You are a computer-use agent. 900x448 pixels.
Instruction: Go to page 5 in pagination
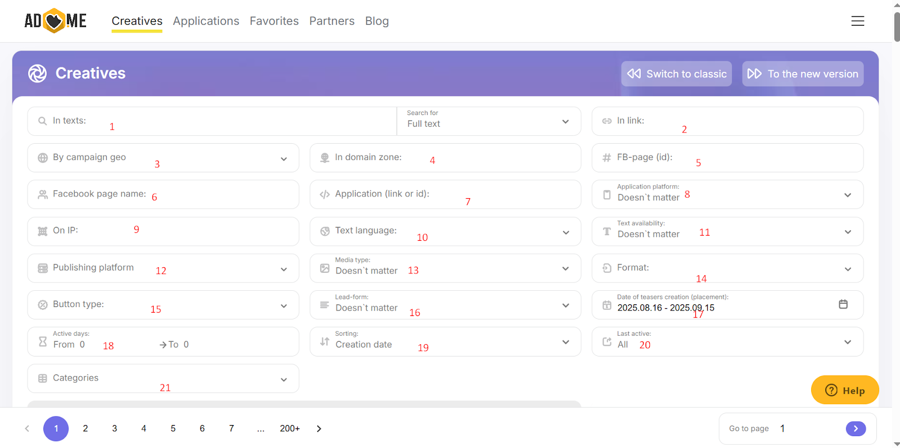pyautogui.click(x=173, y=428)
